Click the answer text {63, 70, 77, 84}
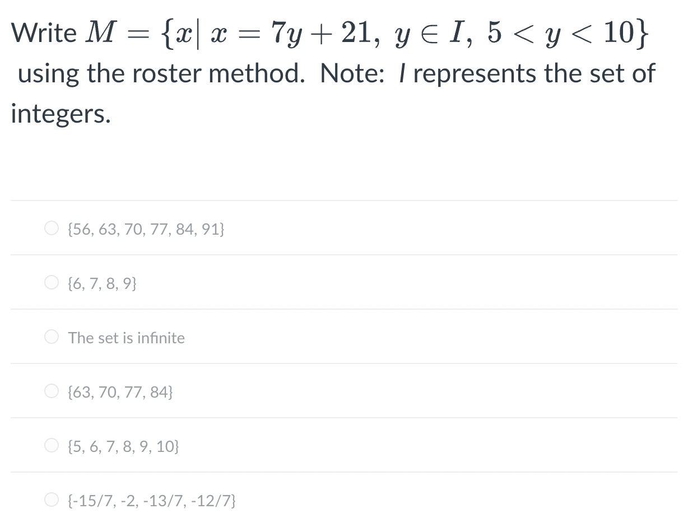 click(x=120, y=391)
